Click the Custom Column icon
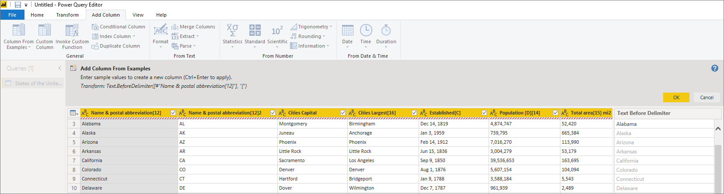The height and width of the screenshot is (194, 724). point(45,30)
